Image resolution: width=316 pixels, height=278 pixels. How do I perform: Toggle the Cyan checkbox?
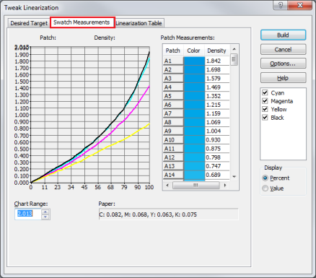click(x=265, y=92)
